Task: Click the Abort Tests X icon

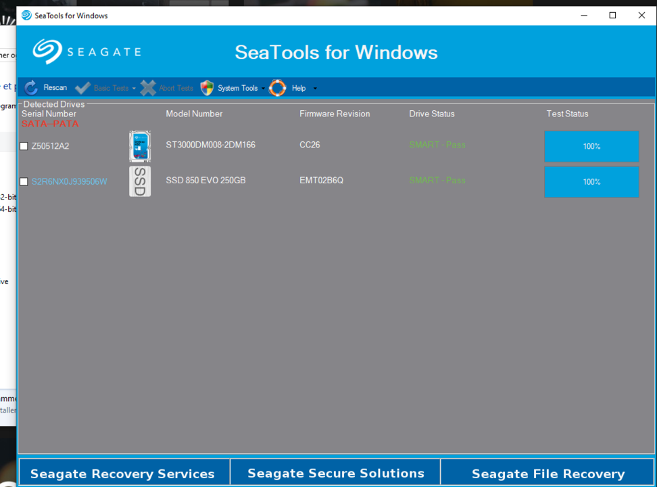Action: pyautogui.click(x=148, y=88)
